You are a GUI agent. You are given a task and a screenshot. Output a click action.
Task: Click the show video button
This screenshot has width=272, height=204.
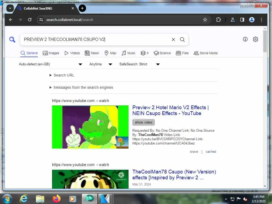143,122
